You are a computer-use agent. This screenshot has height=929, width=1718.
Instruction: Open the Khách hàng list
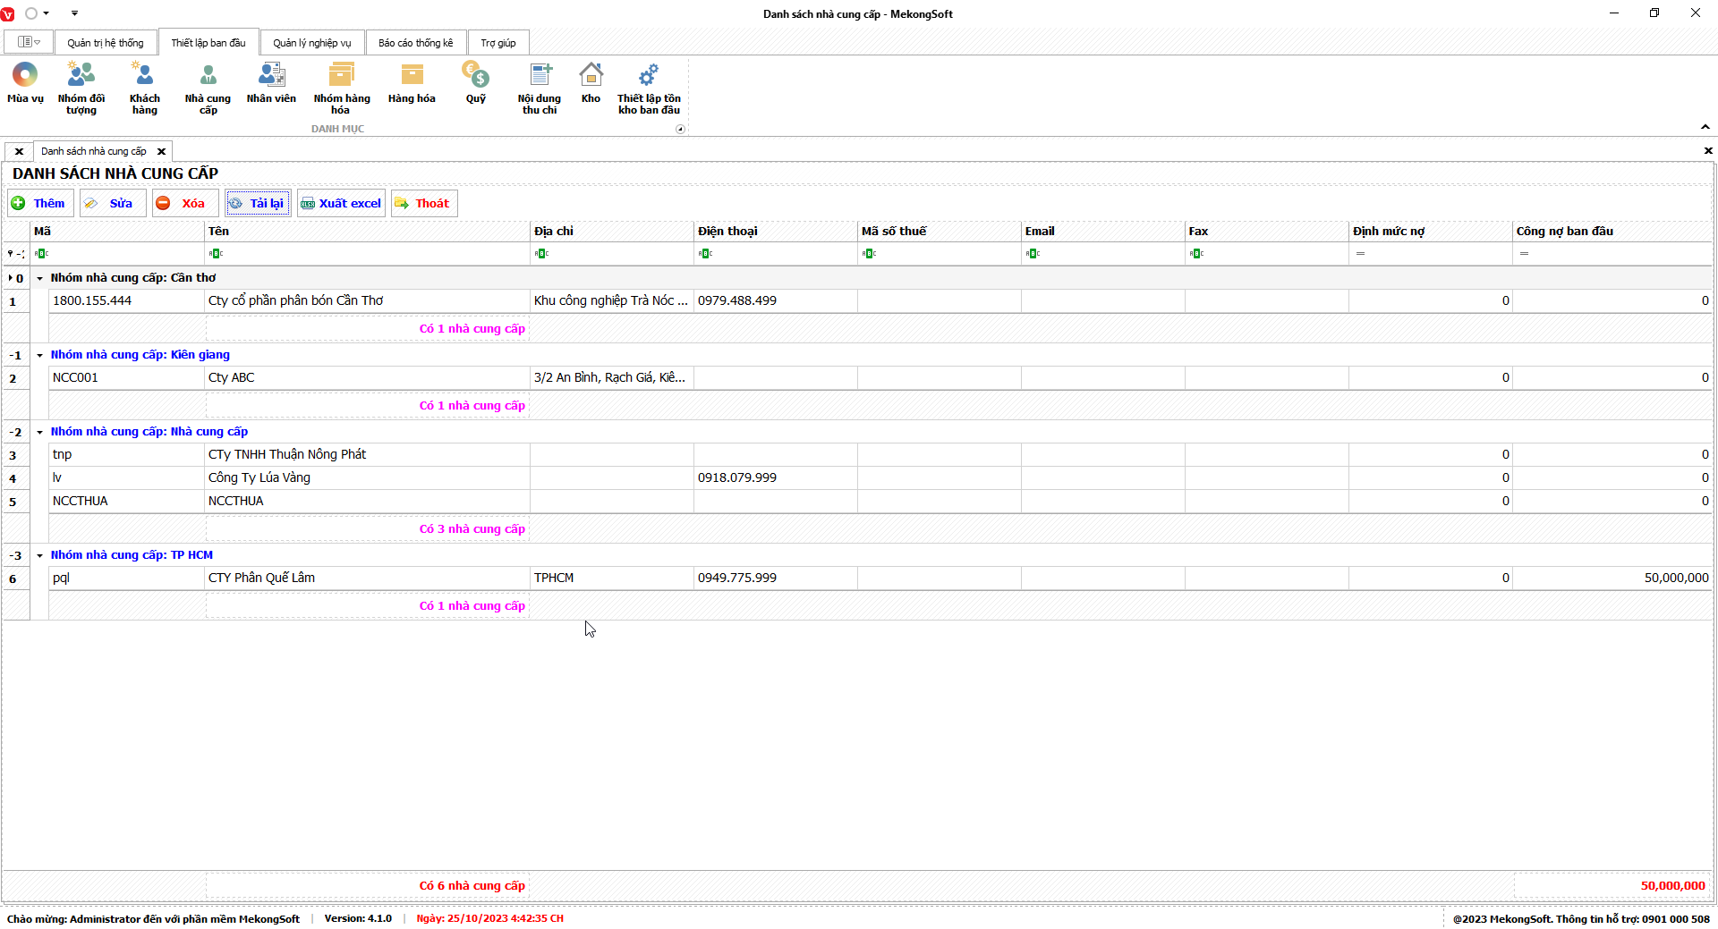point(144,88)
